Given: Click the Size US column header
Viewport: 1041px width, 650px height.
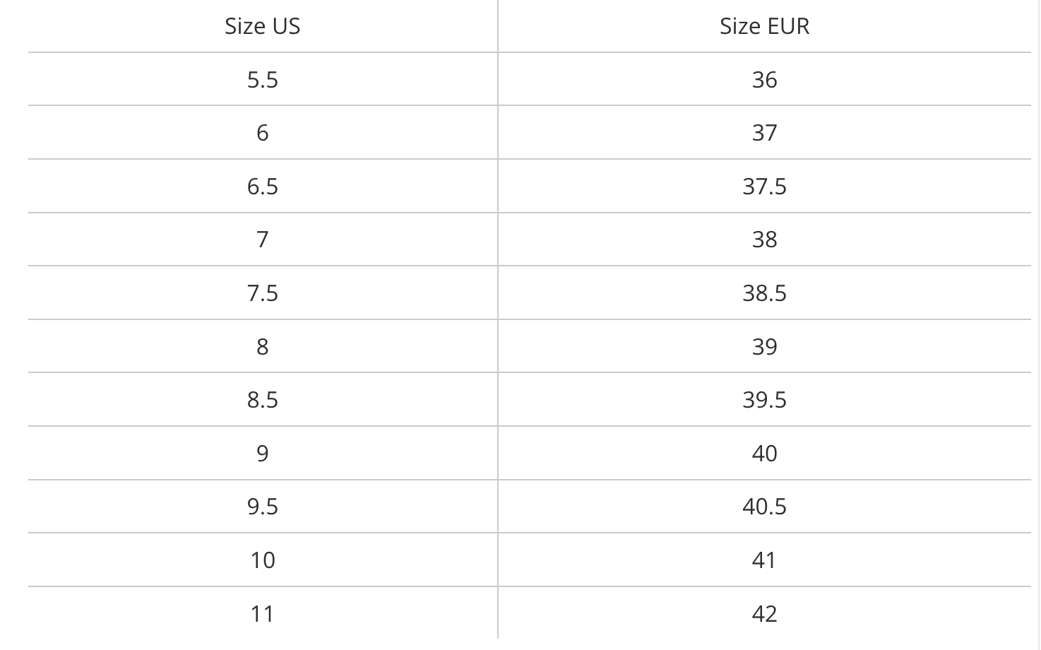Looking at the screenshot, I should [262, 26].
